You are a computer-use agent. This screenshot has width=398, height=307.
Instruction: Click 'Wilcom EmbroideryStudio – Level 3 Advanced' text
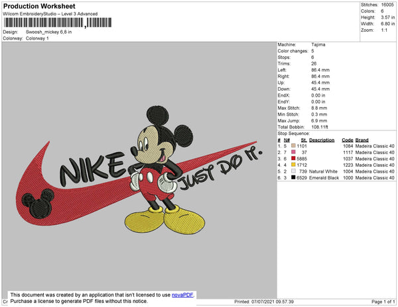pos(50,14)
